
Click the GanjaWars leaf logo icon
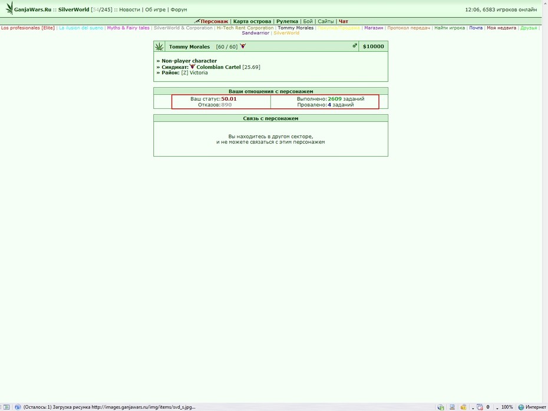pyautogui.click(x=9, y=8)
